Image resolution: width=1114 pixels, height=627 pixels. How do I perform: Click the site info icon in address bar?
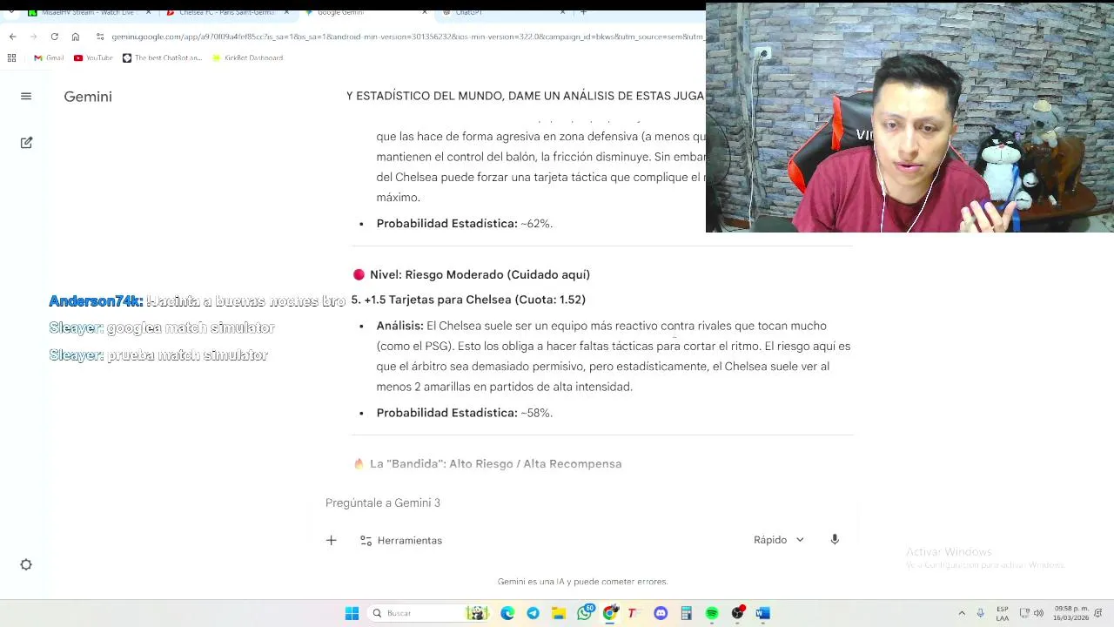click(x=101, y=37)
